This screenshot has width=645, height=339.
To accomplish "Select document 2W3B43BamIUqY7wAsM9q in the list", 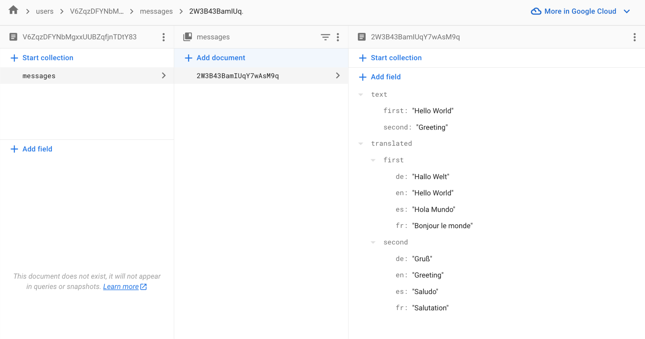I will pos(261,76).
